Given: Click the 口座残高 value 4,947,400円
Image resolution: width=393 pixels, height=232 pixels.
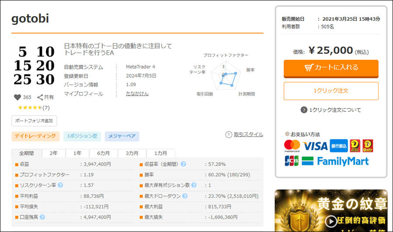Looking at the screenshot, I should coord(97,217).
